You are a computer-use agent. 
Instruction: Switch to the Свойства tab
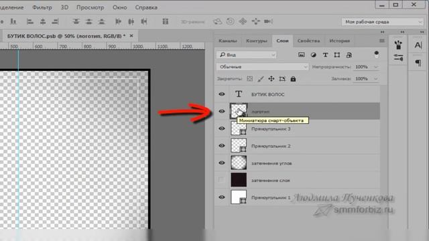(x=308, y=41)
